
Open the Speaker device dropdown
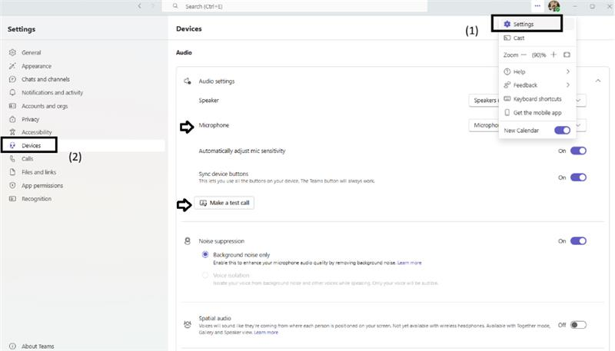pos(527,101)
